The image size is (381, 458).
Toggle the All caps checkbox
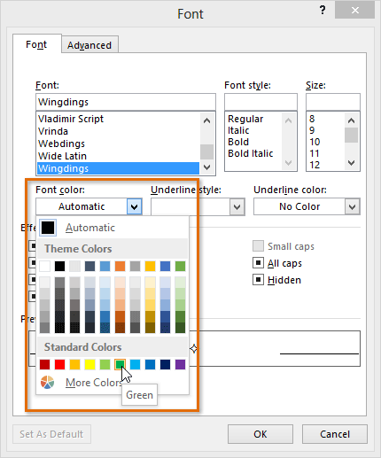(258, 263)
